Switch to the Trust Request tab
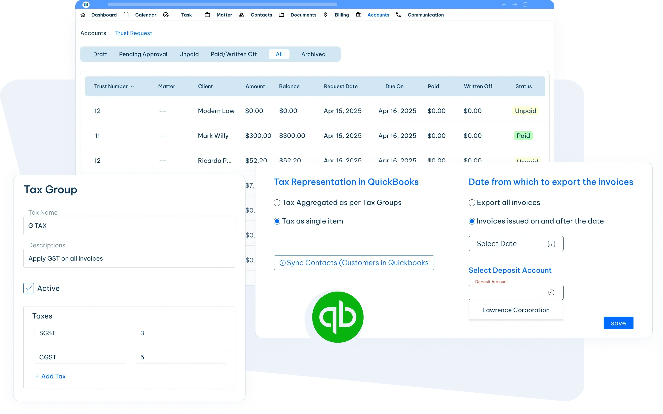This screenshot has width=663, height=414. tap(134, 33)
